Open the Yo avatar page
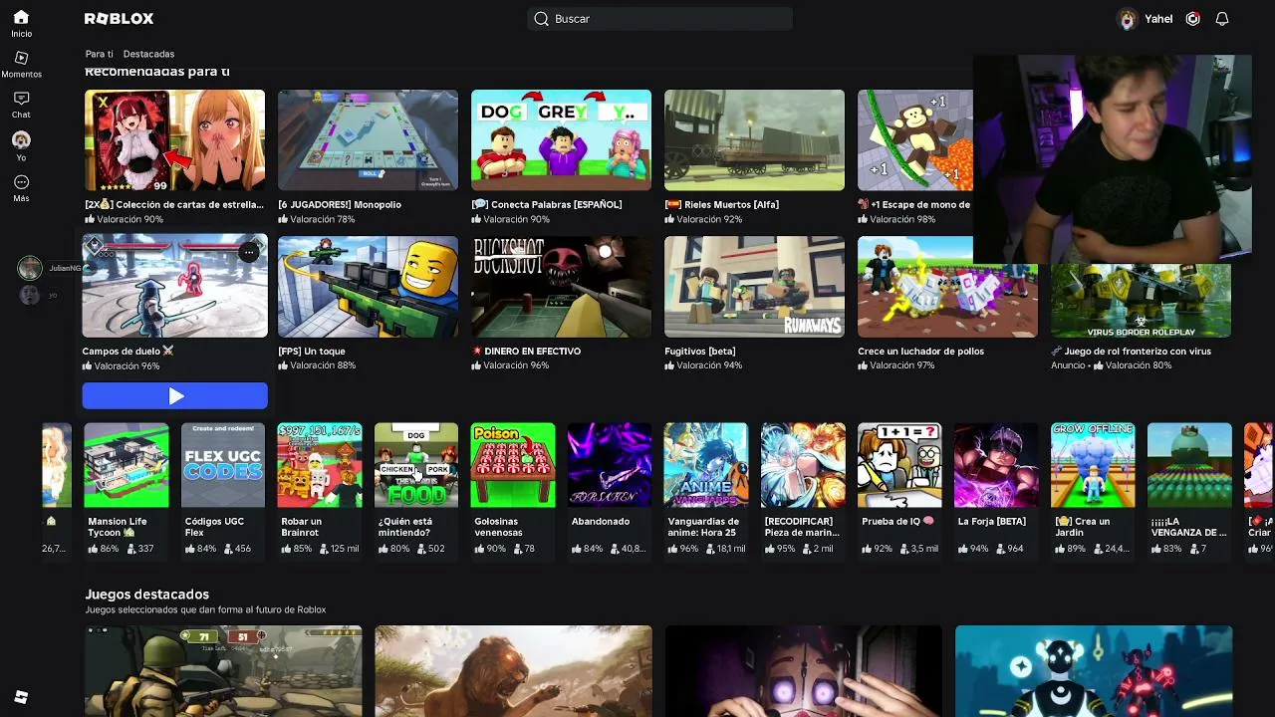 click(x=21, y=146)
